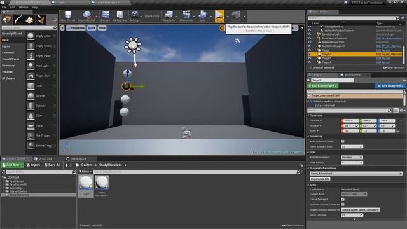Screen dimensions: 407x229
Task: Click the Import button
Action: [33, 165]
